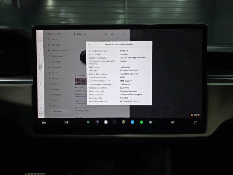Select the Wi-Fi MAC address value
Viewport: 233px width, 175px height.
tap(129, 101)
